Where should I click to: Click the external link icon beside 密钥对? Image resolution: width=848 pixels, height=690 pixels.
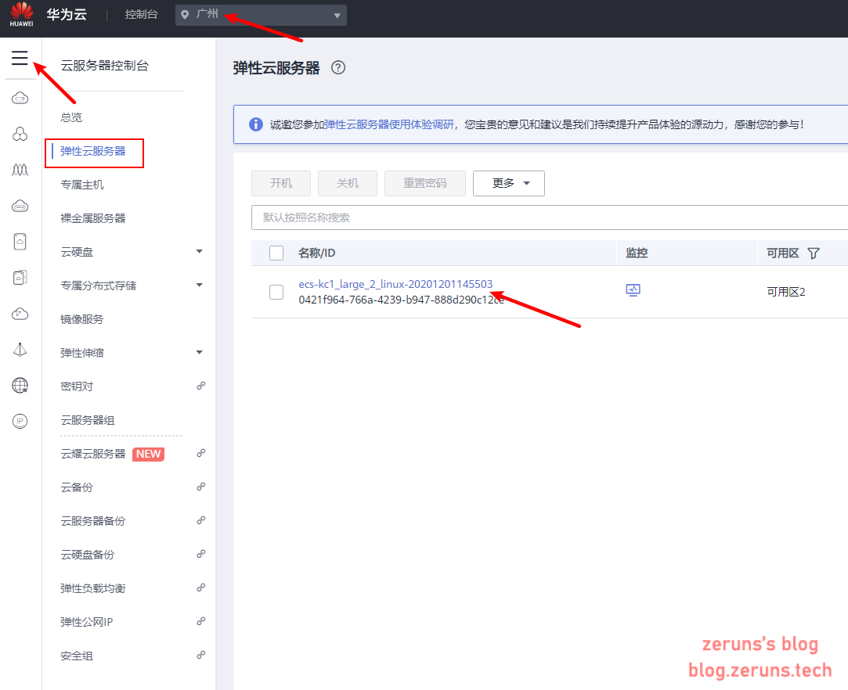(200, 386)
